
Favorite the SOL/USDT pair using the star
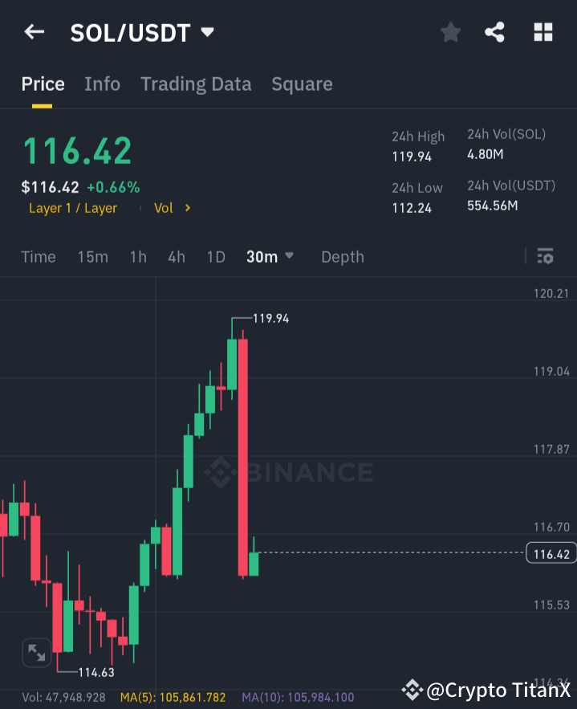449,32
